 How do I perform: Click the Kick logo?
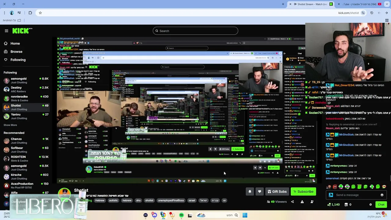click(x=22, y=31)
